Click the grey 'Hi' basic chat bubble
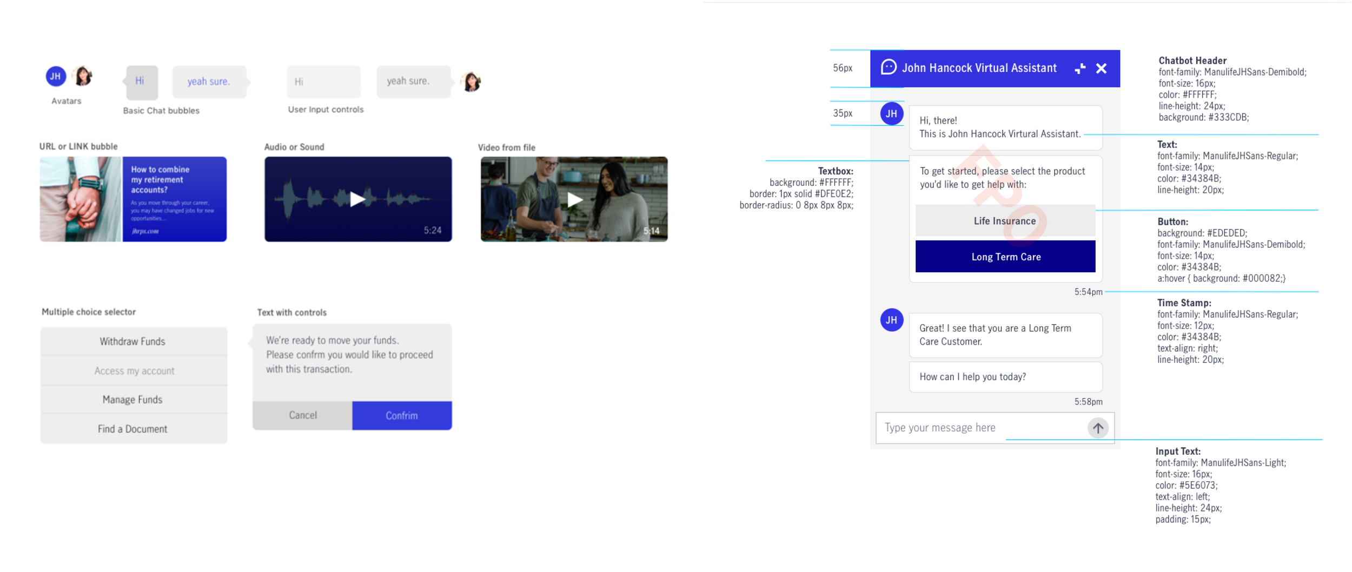The width and height of the screenshot is (1352, 572). click(x=142, y=82)
